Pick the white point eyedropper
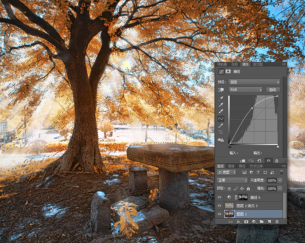The width and height of the screenshot is (305, 243). [x=221, y=111]
